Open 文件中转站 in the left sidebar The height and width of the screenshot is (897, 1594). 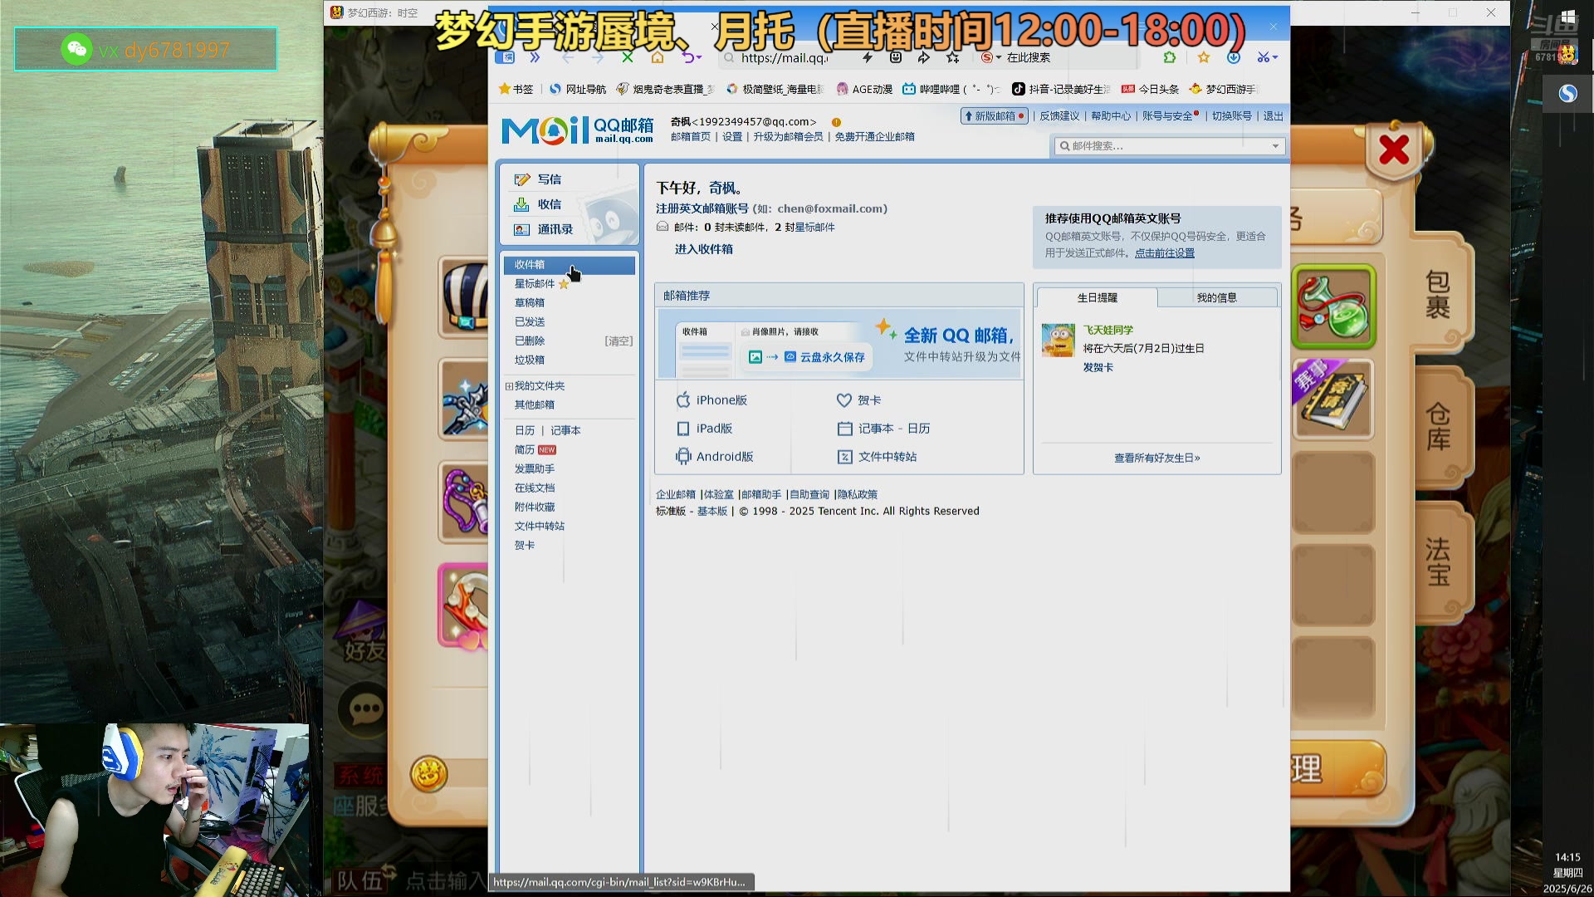point(540,527)
